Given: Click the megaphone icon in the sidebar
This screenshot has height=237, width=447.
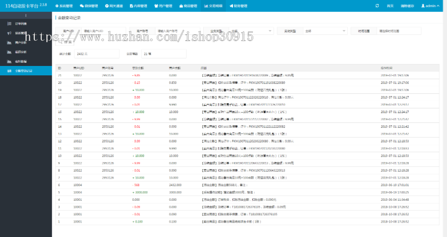Looking at the screenshot, I should click(x=9, y=33).
